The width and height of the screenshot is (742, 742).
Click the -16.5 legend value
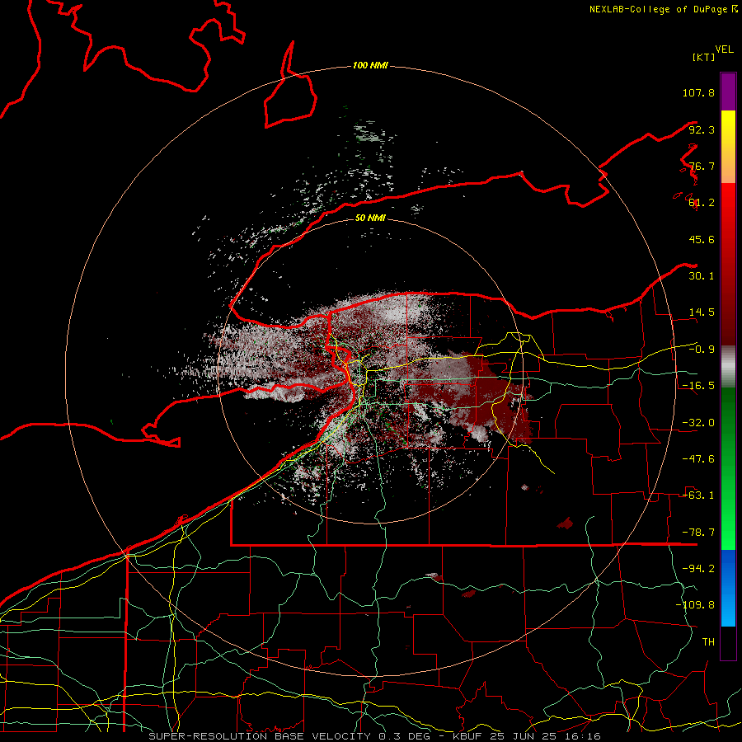pyautogui.click(x=698, y=386)
